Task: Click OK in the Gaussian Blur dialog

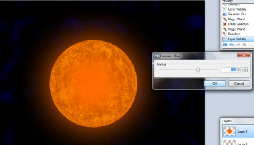Action: click(x=215, y=83)
